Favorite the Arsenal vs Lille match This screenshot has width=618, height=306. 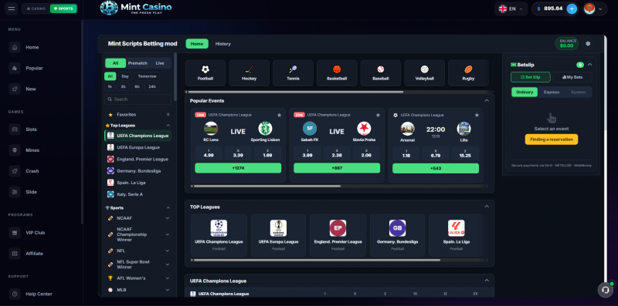pos(477,116)
